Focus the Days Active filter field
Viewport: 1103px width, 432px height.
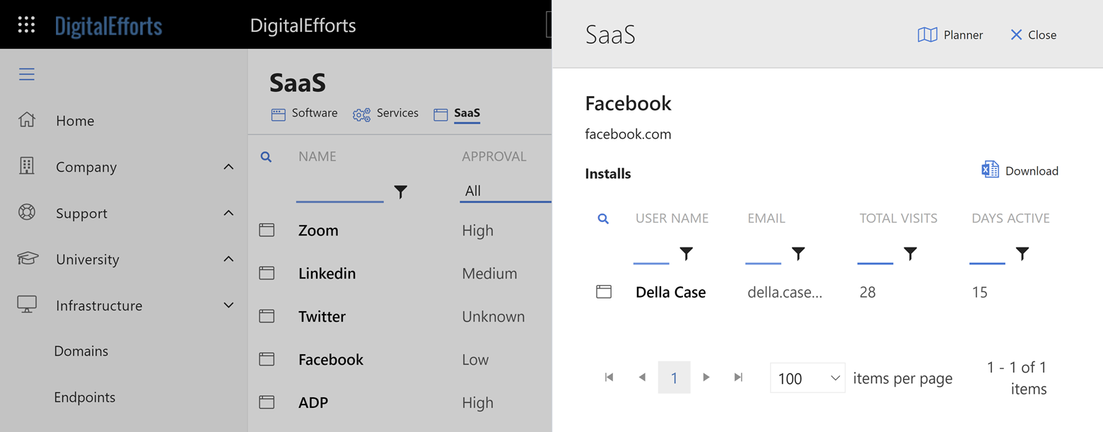tap(987, 253)
